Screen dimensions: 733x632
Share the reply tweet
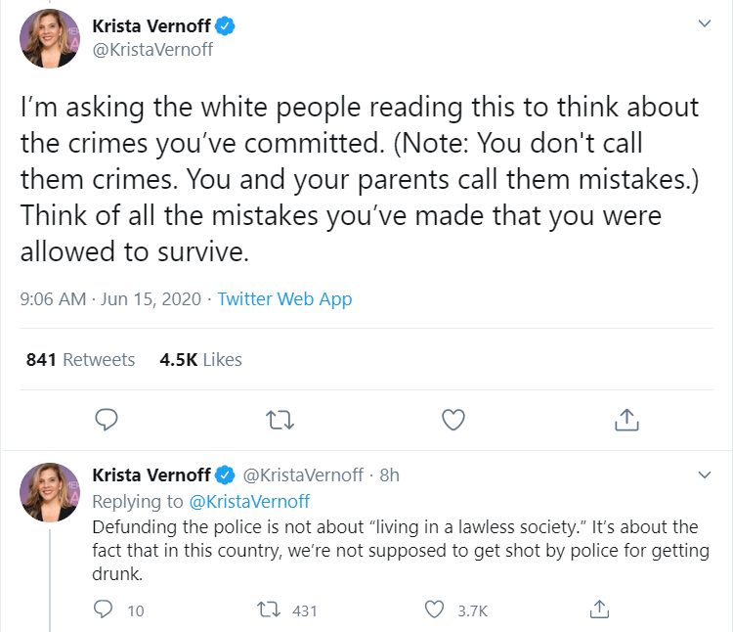[x=599, y=609]
